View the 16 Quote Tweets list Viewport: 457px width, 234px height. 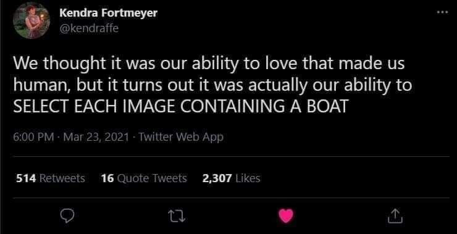pos(144,178)
